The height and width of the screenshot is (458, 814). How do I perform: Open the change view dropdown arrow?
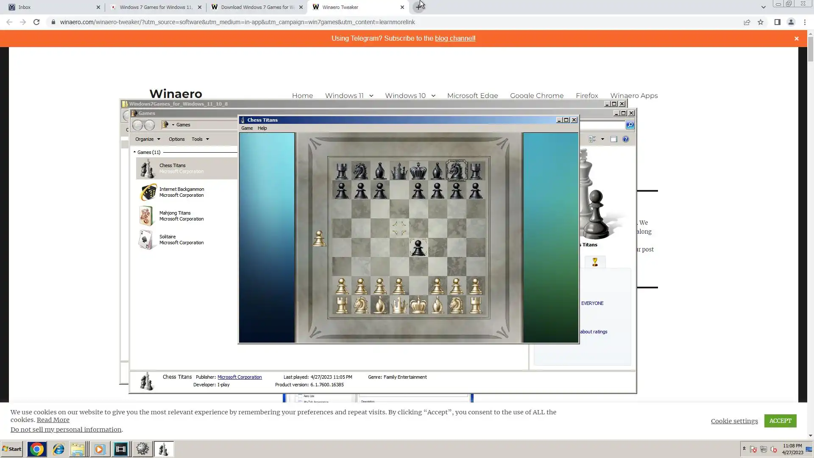[602, 139]
